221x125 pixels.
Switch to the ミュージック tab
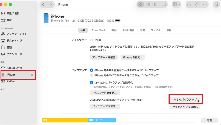pyautogui.click(x=98, y=30)
